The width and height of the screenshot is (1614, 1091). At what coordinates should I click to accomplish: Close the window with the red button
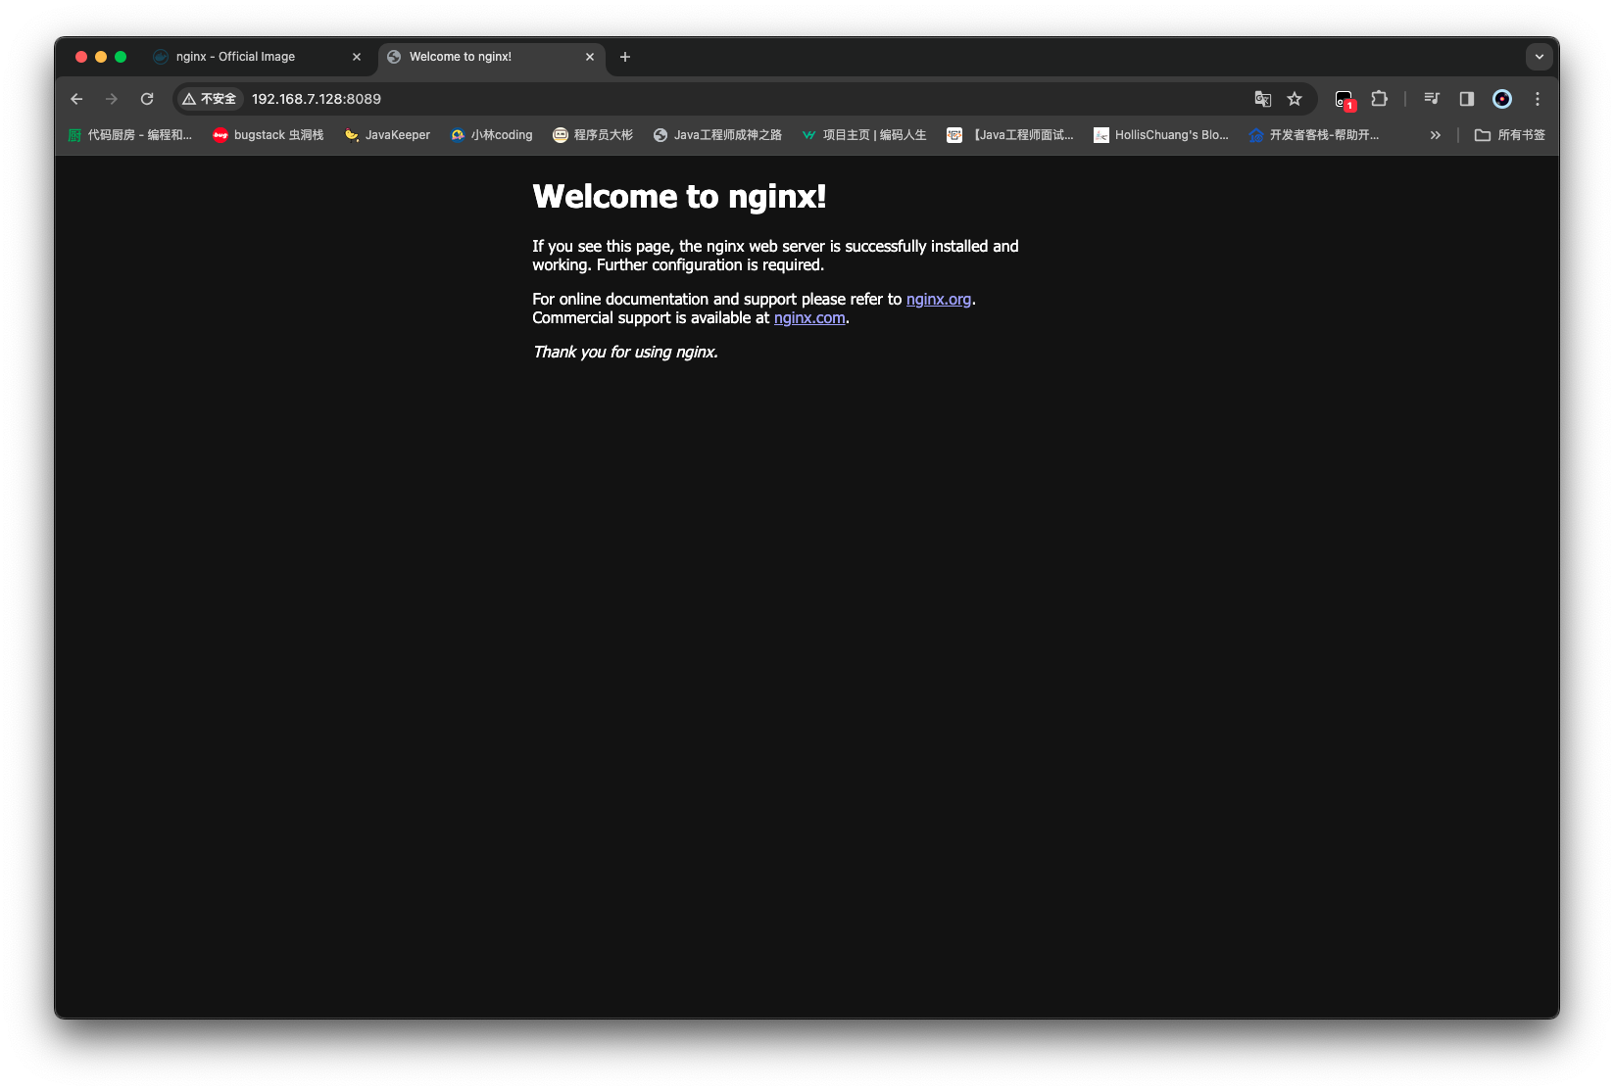point(81,57)
